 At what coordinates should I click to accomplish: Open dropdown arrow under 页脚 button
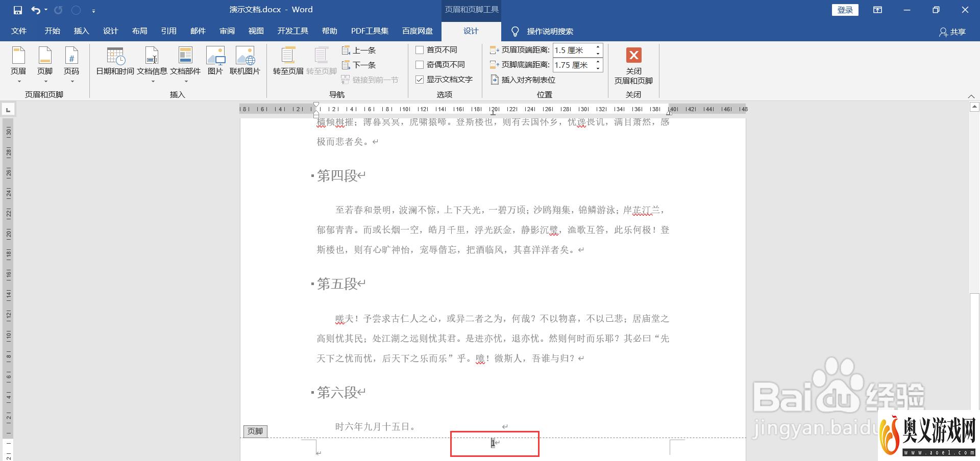(45, 82)
